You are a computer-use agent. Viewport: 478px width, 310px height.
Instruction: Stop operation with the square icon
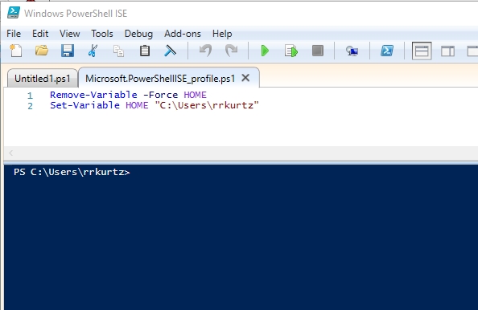(318, 51)
